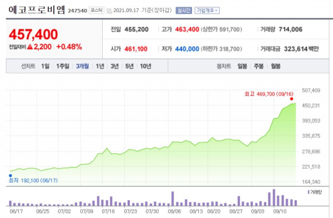
Task: Click the tallest volume bar near 08/06
Action: tap(173, 199)
